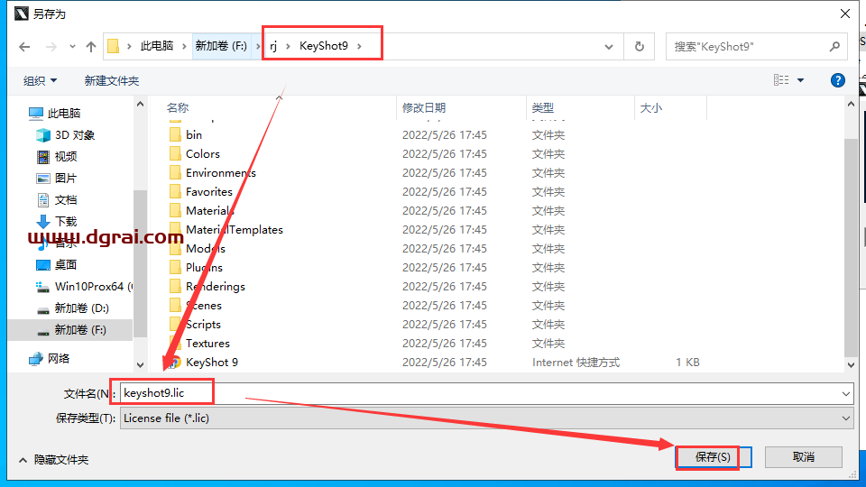Open 保存类型 License file dropdown
Image resolution: width=866 pixels, height=487 pixels.
point(486,418)
